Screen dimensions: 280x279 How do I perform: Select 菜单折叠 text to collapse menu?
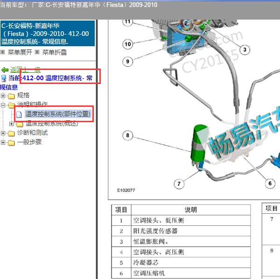click(x=55, y=52)
